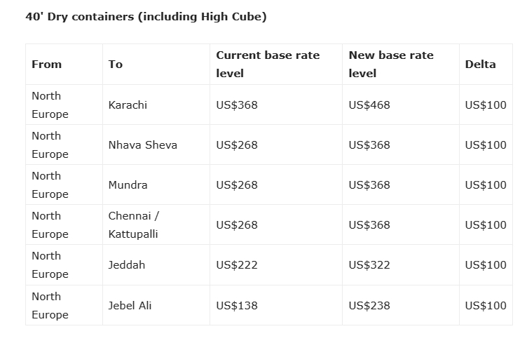Viewport: 527px width, 343px height.
Task: Click the US$138 current rate value
Action: (237, 306)
